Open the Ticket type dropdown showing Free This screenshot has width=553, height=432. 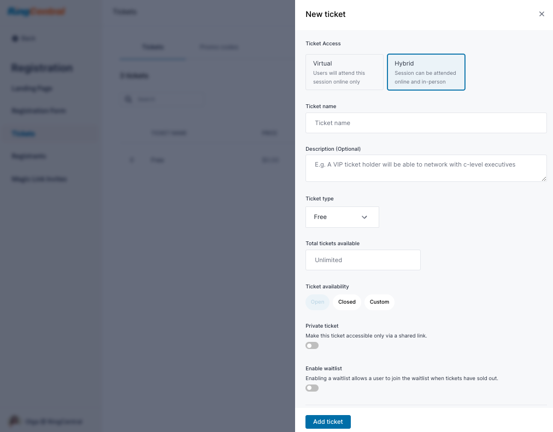coord(342,217)
